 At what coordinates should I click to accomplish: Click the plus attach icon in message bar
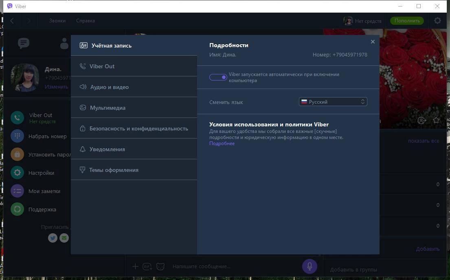tap(135, 267)
